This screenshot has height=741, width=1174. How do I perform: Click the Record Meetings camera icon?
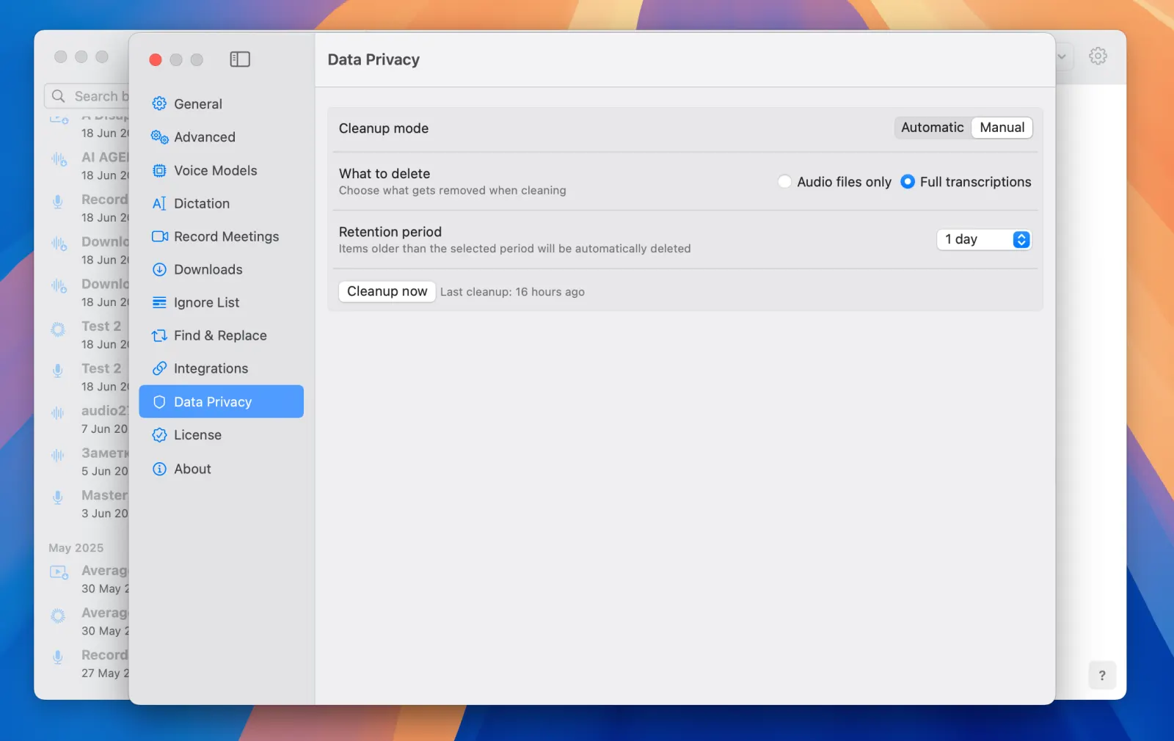(x=159, y=236)
